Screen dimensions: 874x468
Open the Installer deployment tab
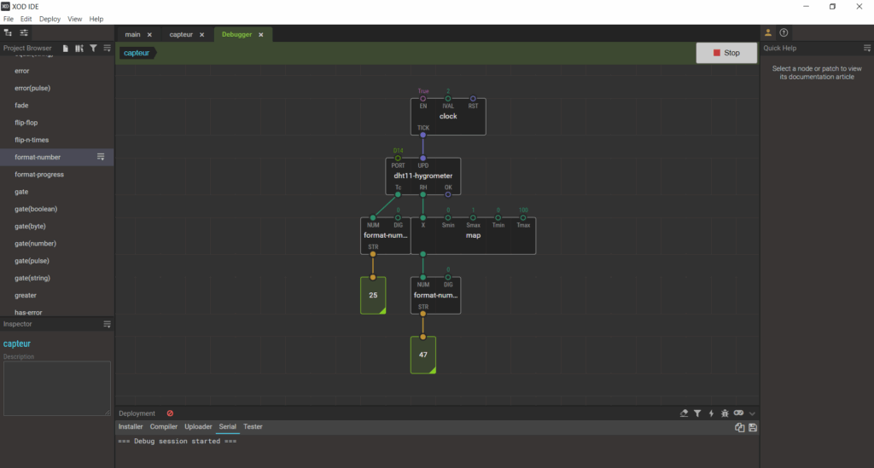click(x=131, y=427)
